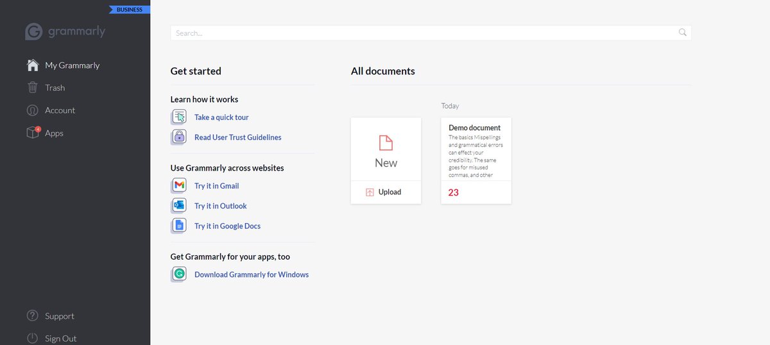This screenshot has height=345, width=770.
Task: Click the search magnifier icon
Action: pyautogui.click(x=683, y=33)
